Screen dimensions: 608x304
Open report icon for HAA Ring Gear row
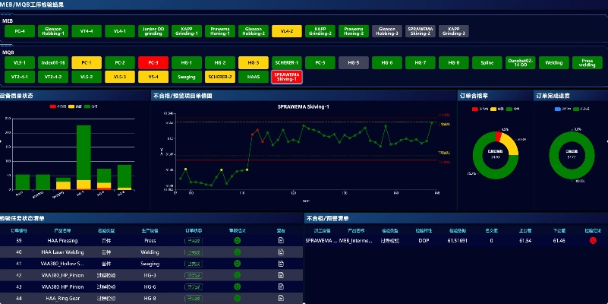[281, 298]
